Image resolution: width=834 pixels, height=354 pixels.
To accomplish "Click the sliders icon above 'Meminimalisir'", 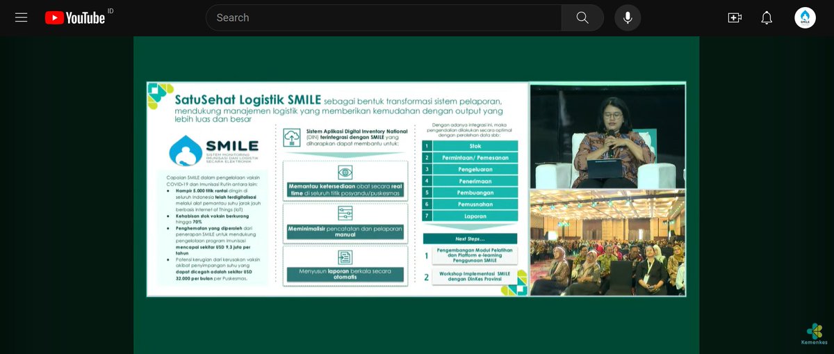I will [345, 214].
